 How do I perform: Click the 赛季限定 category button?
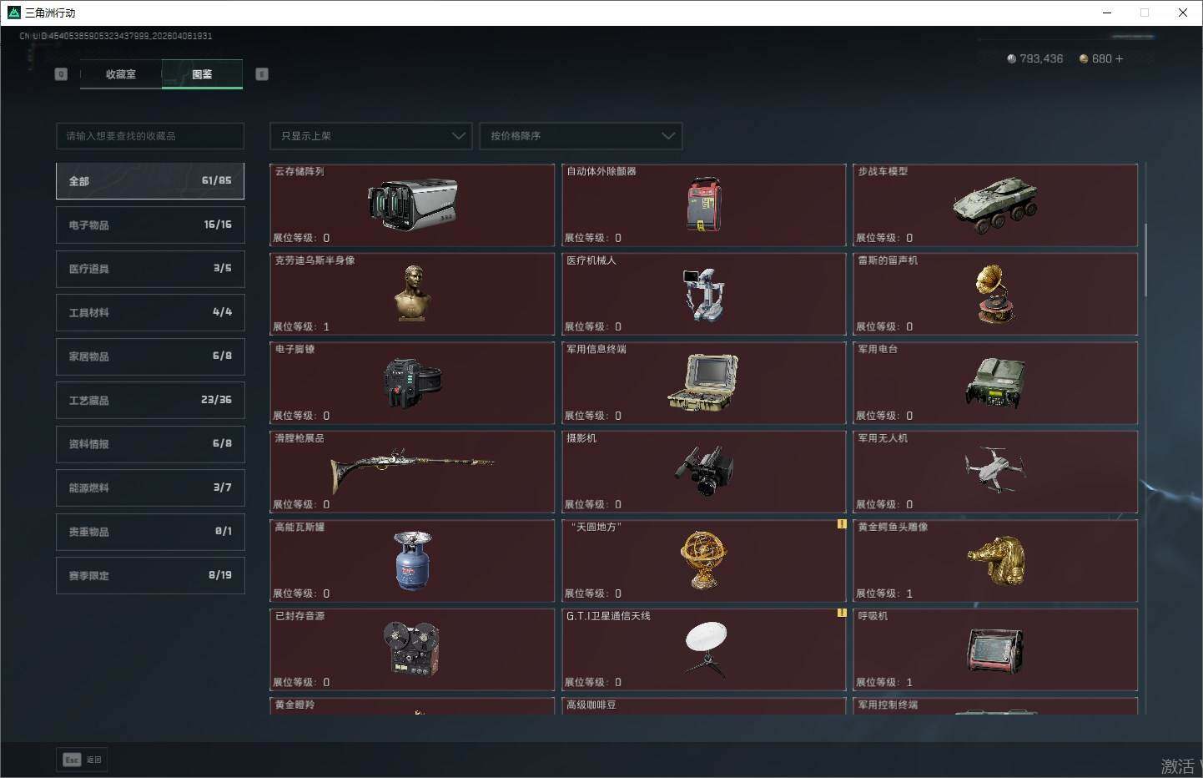[150, 575]
